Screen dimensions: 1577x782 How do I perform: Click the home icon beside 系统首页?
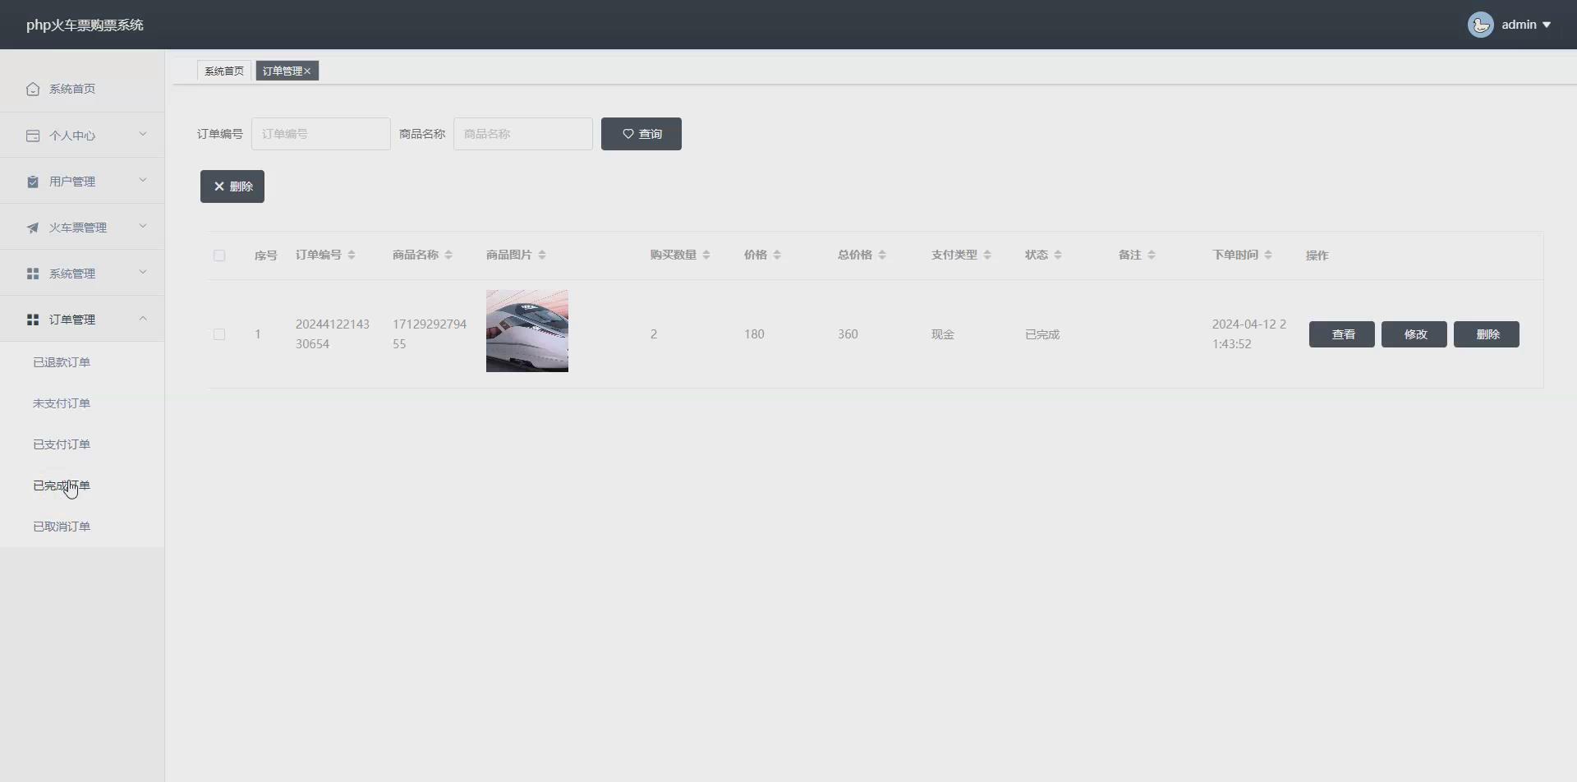33,89
